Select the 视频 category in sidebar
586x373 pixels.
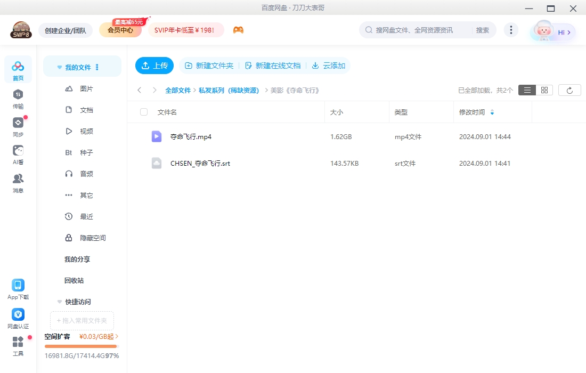click(87, 131)
